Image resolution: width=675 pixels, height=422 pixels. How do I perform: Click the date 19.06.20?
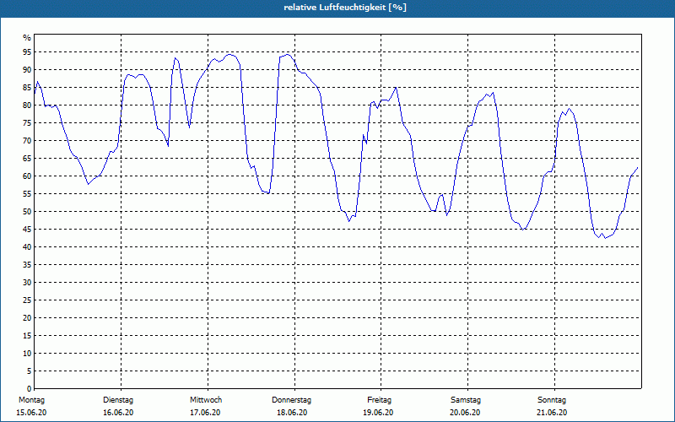click(x=378, y=413)
